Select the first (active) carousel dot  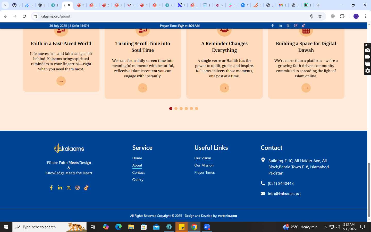pos(171,109)
